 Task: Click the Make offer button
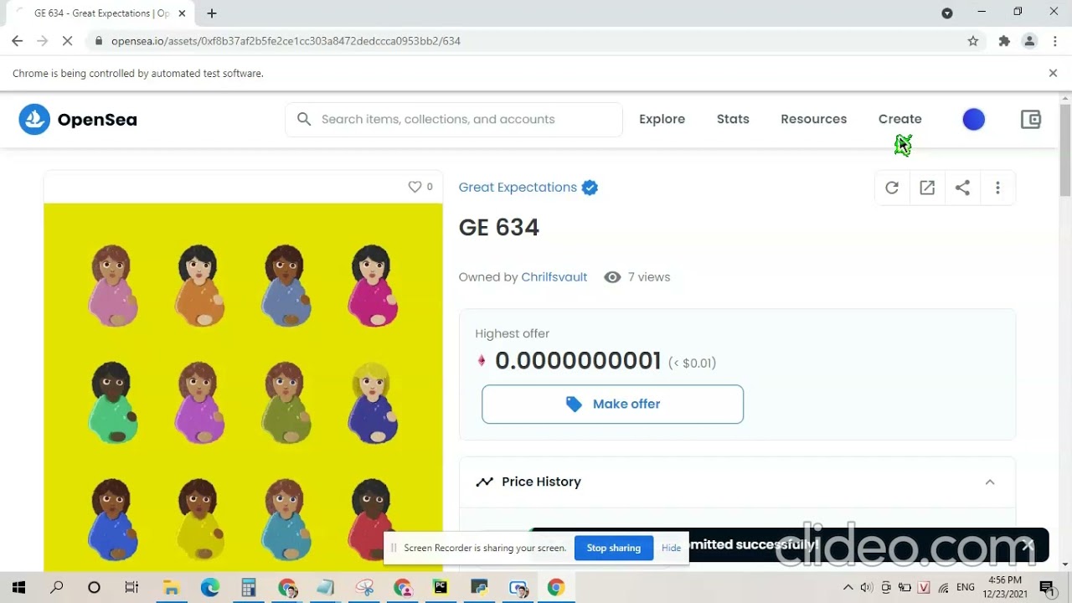[x=612, y=404]
